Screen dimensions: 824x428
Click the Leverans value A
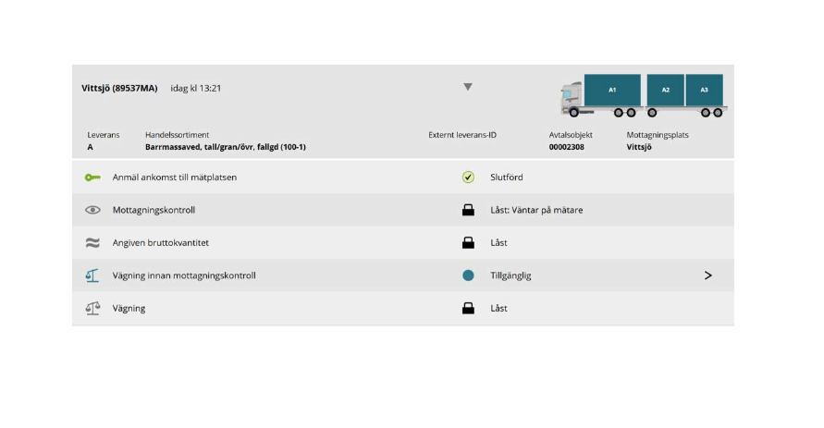point(90,147)
